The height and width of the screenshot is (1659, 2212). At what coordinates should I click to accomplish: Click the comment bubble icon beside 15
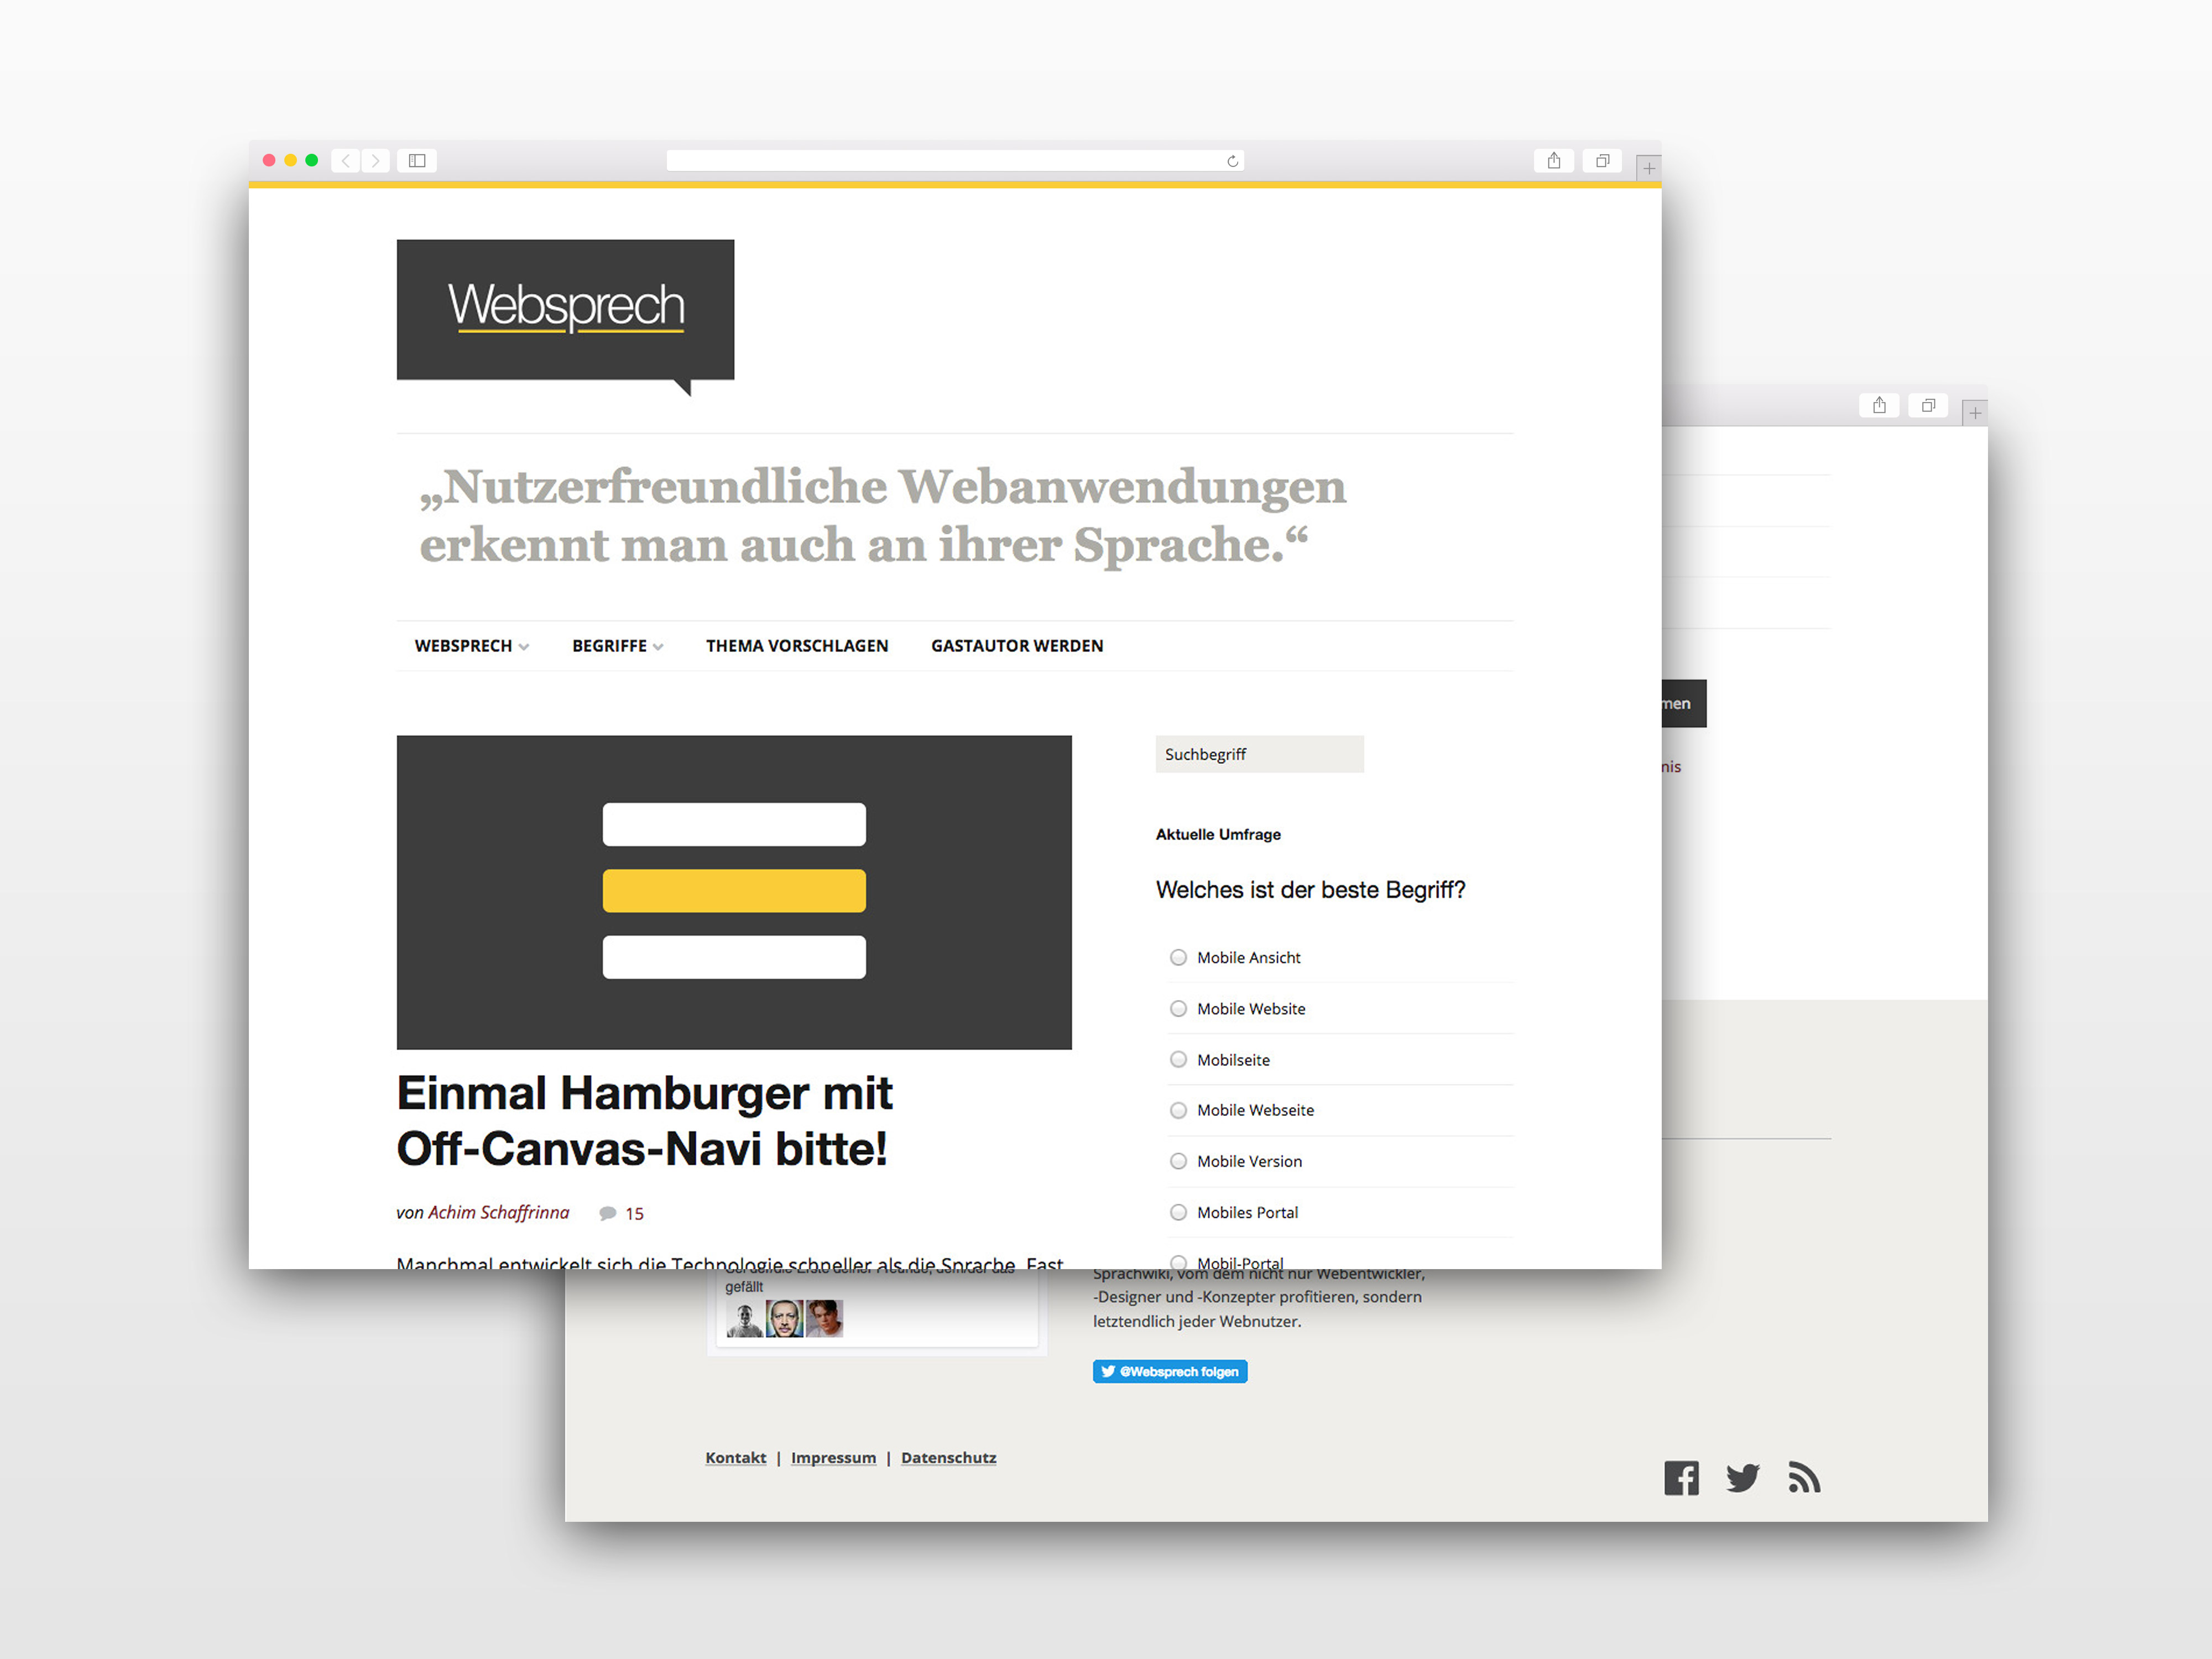coord(607,1213)
